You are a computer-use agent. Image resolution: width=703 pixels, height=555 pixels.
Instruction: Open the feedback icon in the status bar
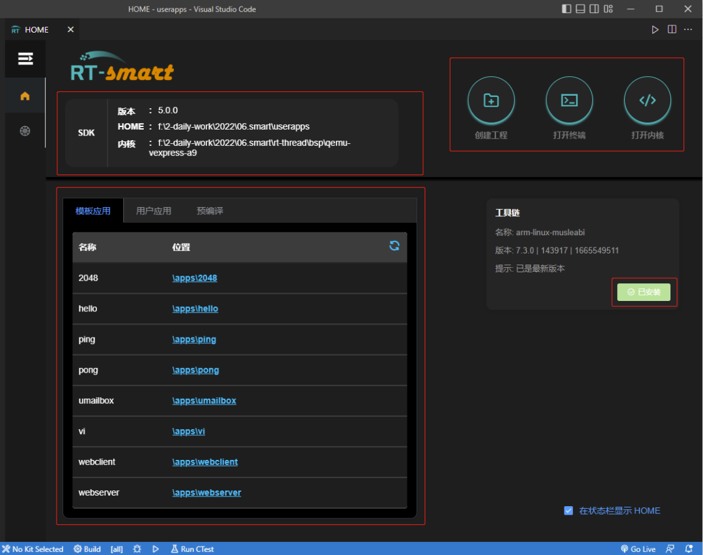coord(670,548)
